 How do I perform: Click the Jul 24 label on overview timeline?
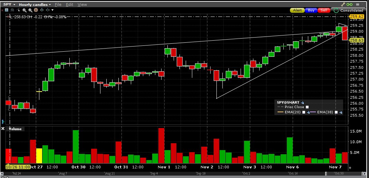[17, 174]
